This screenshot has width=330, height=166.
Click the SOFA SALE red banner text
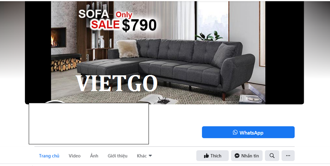click(99, 19)
